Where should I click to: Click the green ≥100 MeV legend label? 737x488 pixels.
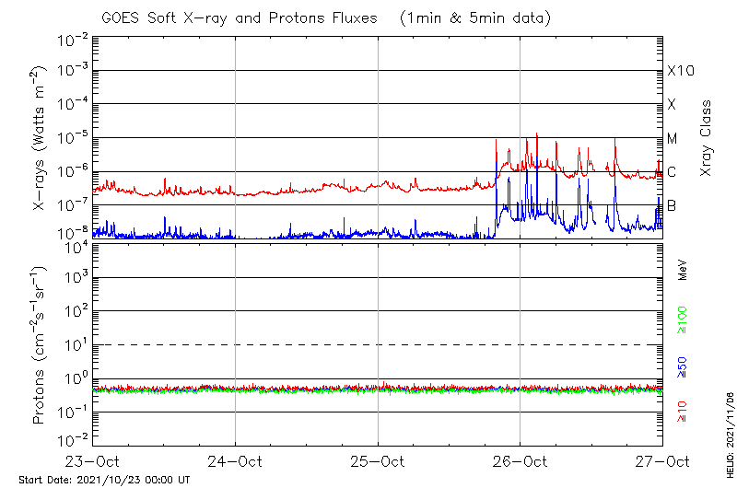pos(683,320)
